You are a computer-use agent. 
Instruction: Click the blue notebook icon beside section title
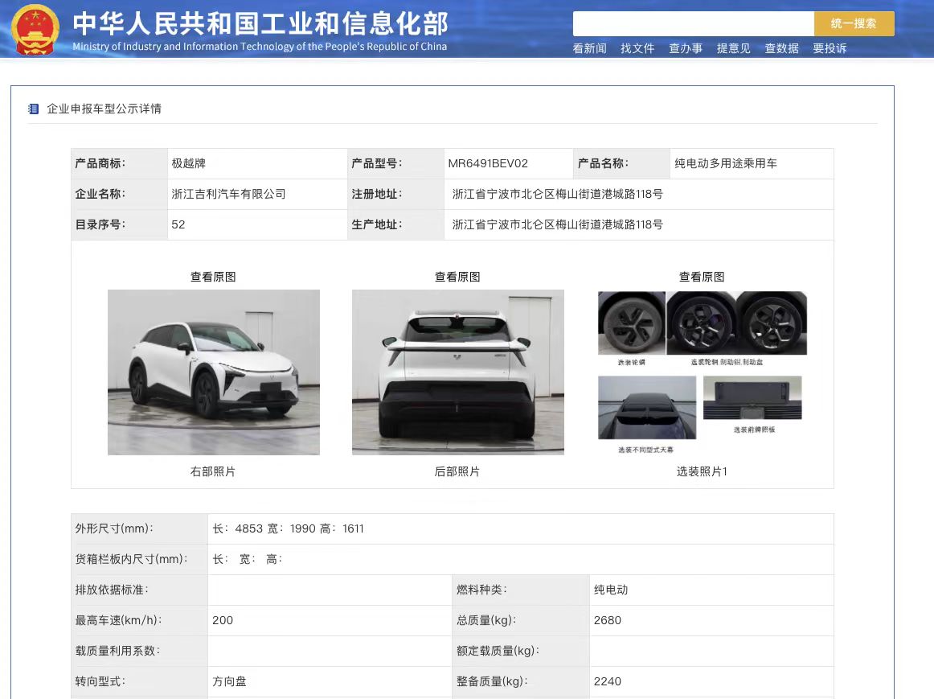coord(33,109)
